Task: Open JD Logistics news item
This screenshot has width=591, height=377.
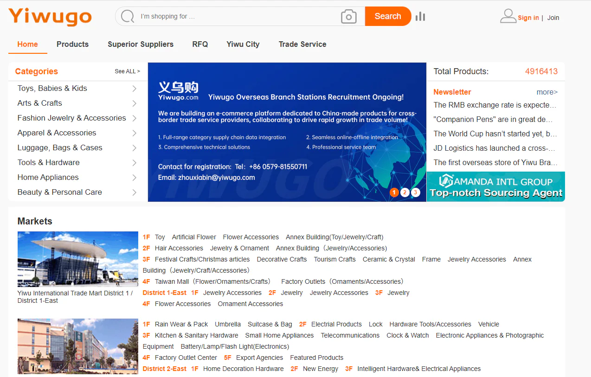Action: (494, 148)
